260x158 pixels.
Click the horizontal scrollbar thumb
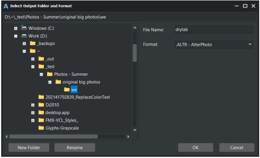click(53, 137)
